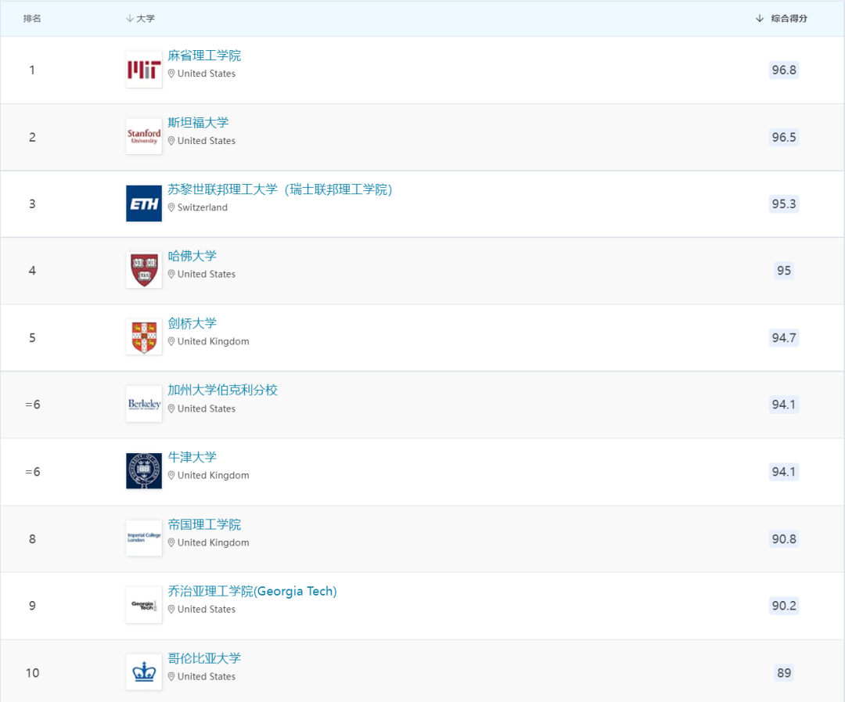Click the Berkeley logo
This screenshot has height=702, width=845.
tap(144, 405)
